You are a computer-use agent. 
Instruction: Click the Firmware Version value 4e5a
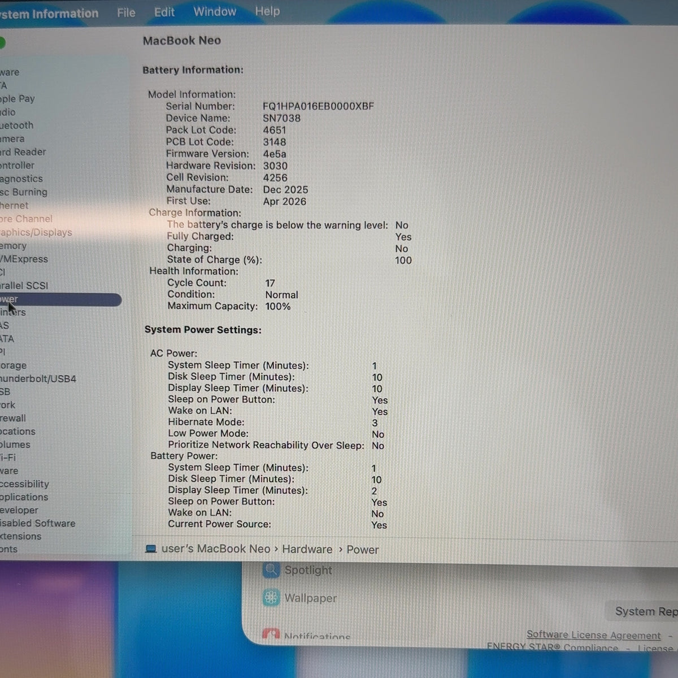[275, 154]
